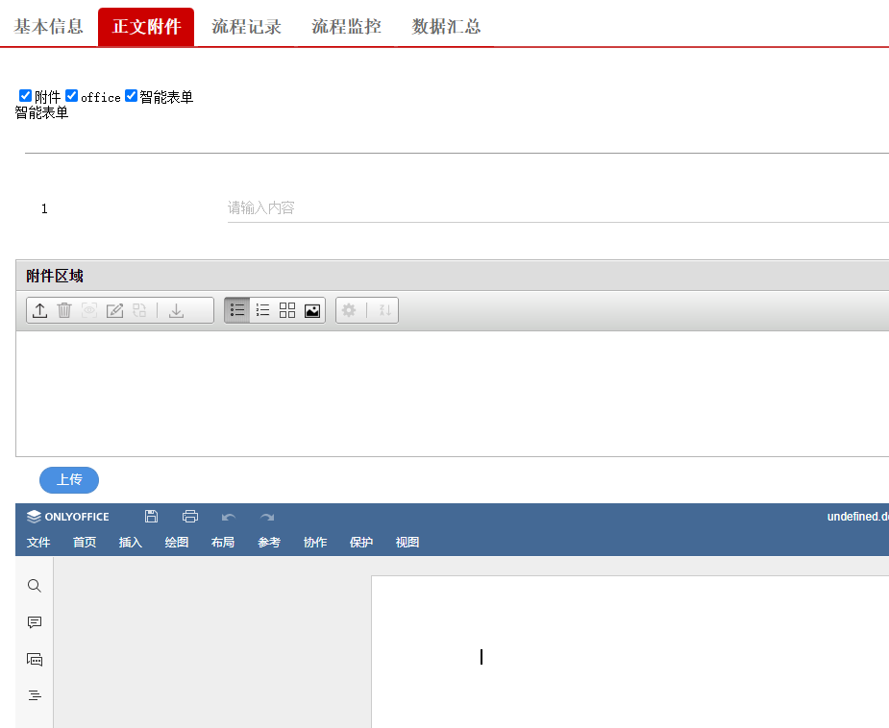Upload attachment via toolbar upload icon
889x728 pixels.
pyautogui.click(x=39, y=310)
